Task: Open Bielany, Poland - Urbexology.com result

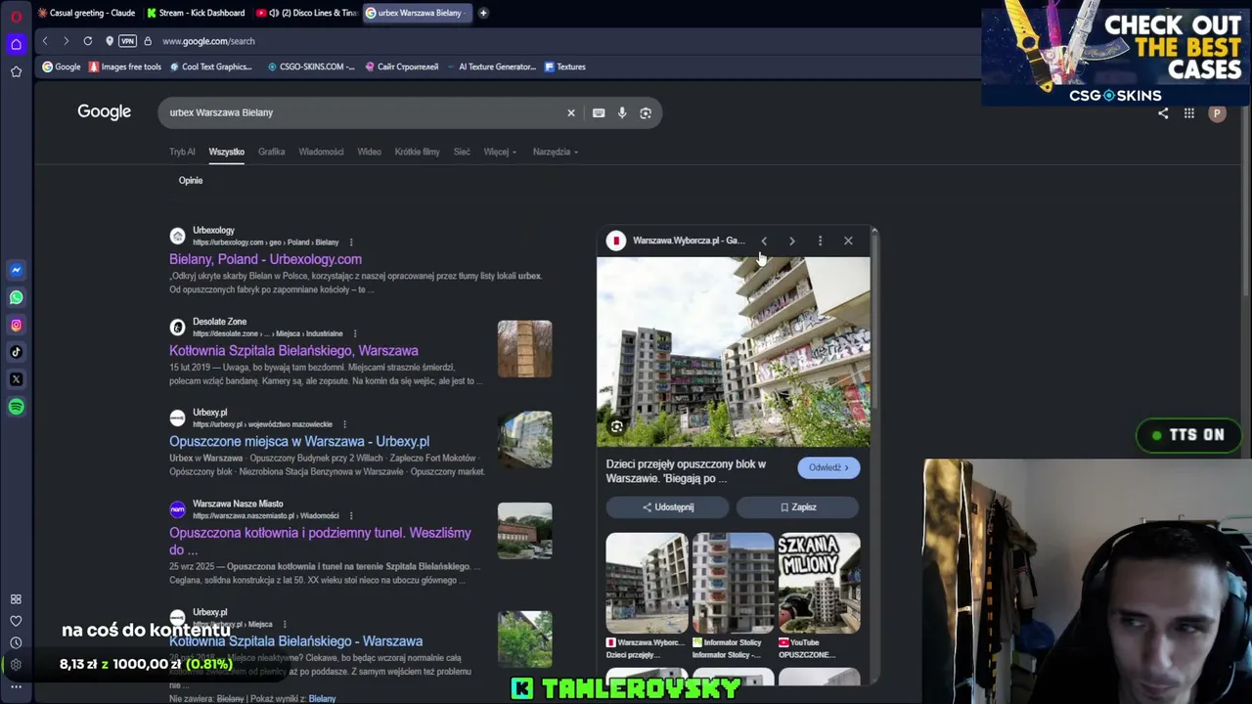Action: point(265,259)
